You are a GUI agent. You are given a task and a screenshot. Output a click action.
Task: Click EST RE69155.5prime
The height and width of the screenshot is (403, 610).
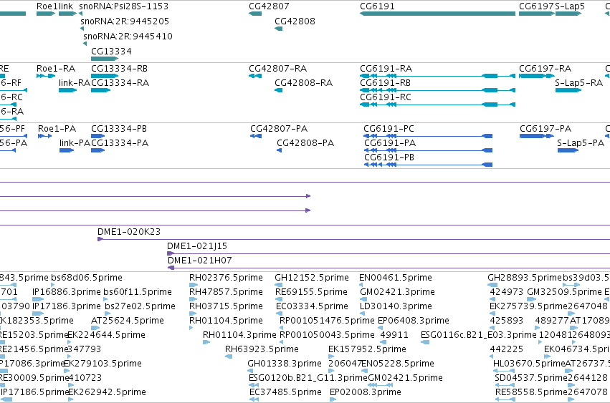[x=279, y=299]
